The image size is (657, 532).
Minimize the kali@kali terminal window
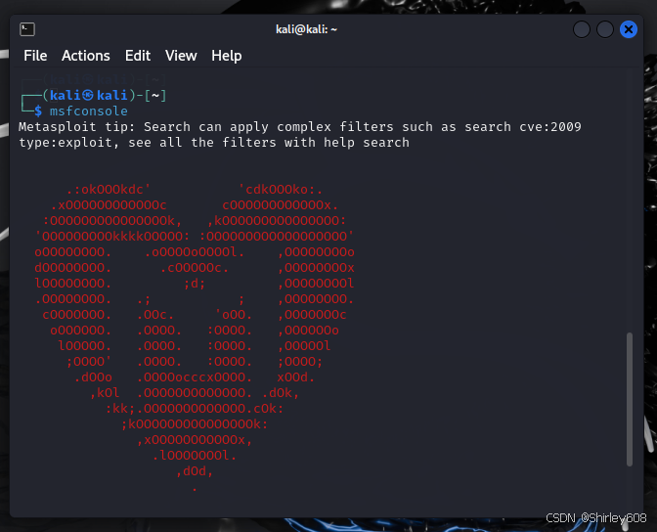pyautogui.click(x=581, y=29)
